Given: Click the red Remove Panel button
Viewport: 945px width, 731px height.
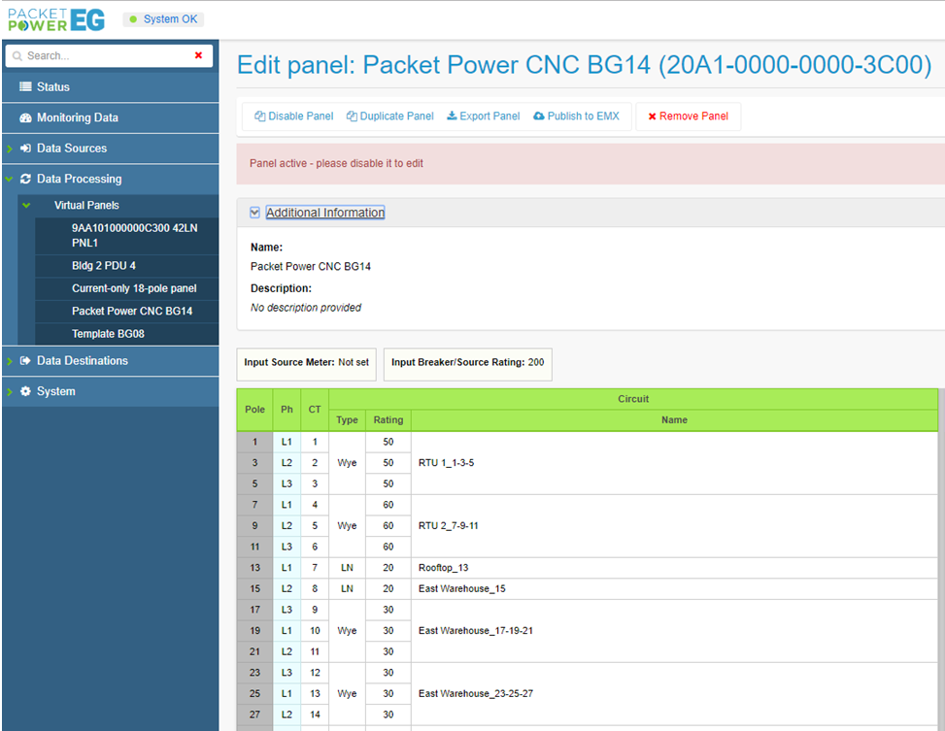Looking at the screenshot, I should click(x=688, y=116).
